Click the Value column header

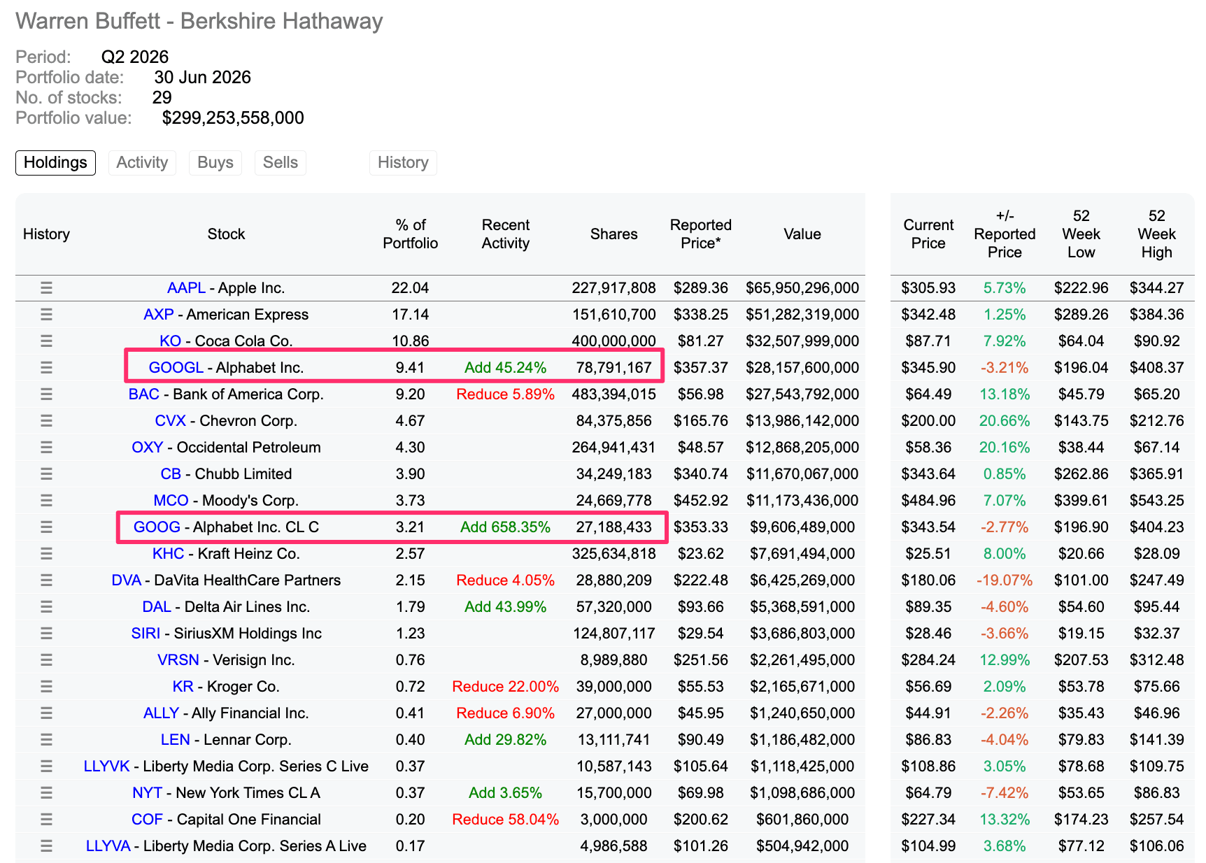click(802, 234)
